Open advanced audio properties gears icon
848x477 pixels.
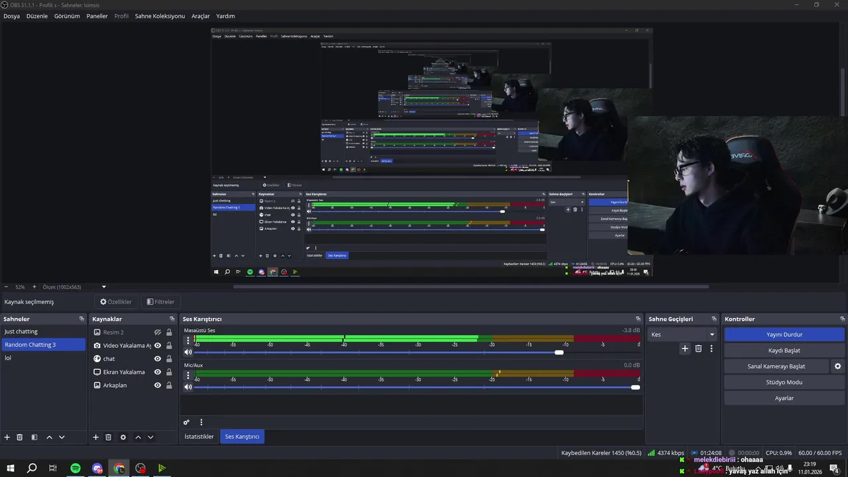point(187,422)
